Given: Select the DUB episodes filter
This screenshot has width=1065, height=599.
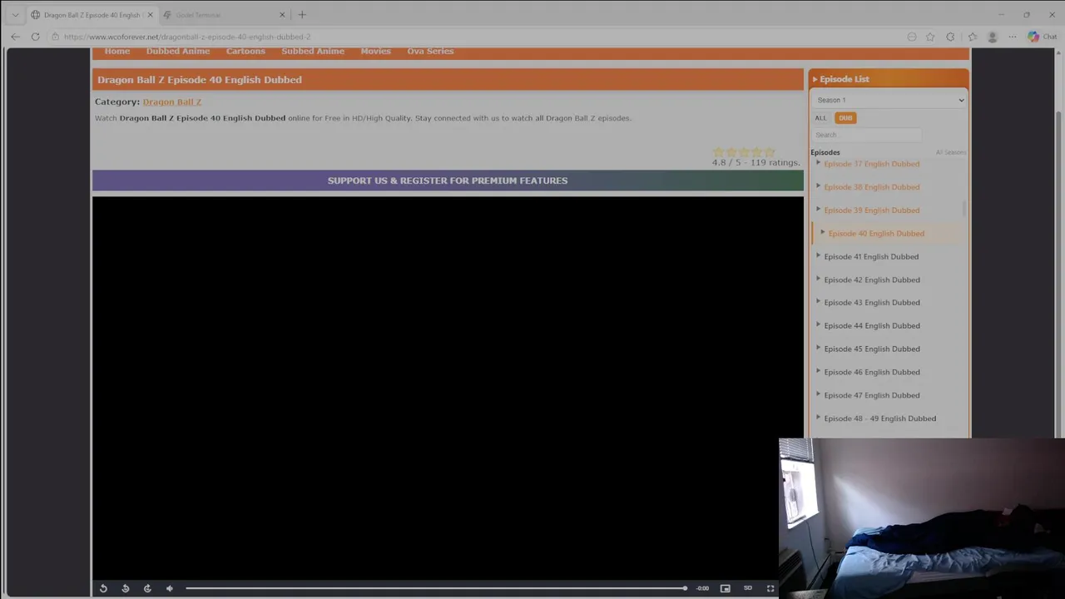Looking at the screenshot, I should [845, 118].
